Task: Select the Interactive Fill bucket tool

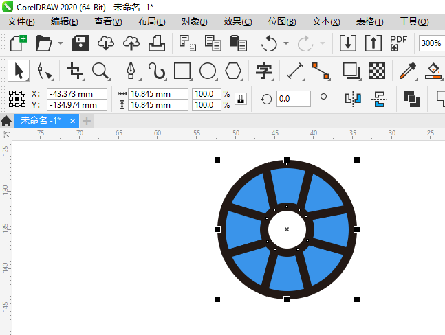Action: [x=433, y=71]
